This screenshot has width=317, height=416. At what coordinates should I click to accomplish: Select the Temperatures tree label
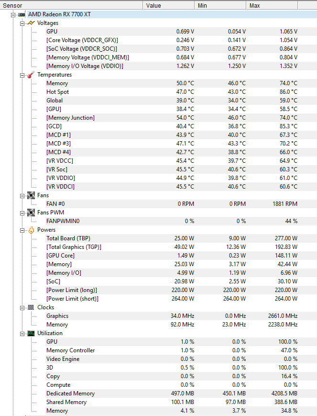[x=55, y=75]
